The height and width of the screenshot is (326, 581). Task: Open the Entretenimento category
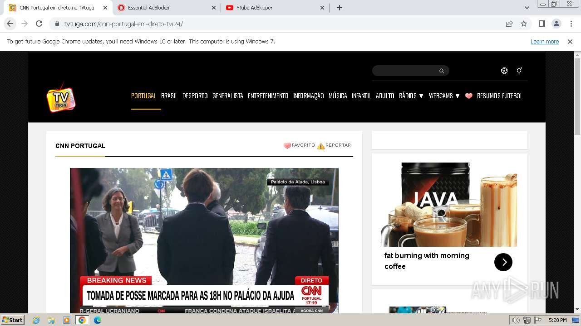(268, 96)
